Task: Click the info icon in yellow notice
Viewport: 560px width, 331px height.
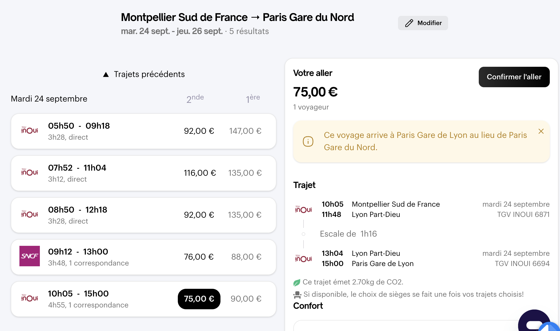Action: 308,141
